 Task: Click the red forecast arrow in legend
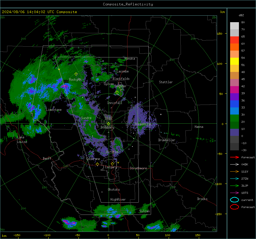point(234,157)
